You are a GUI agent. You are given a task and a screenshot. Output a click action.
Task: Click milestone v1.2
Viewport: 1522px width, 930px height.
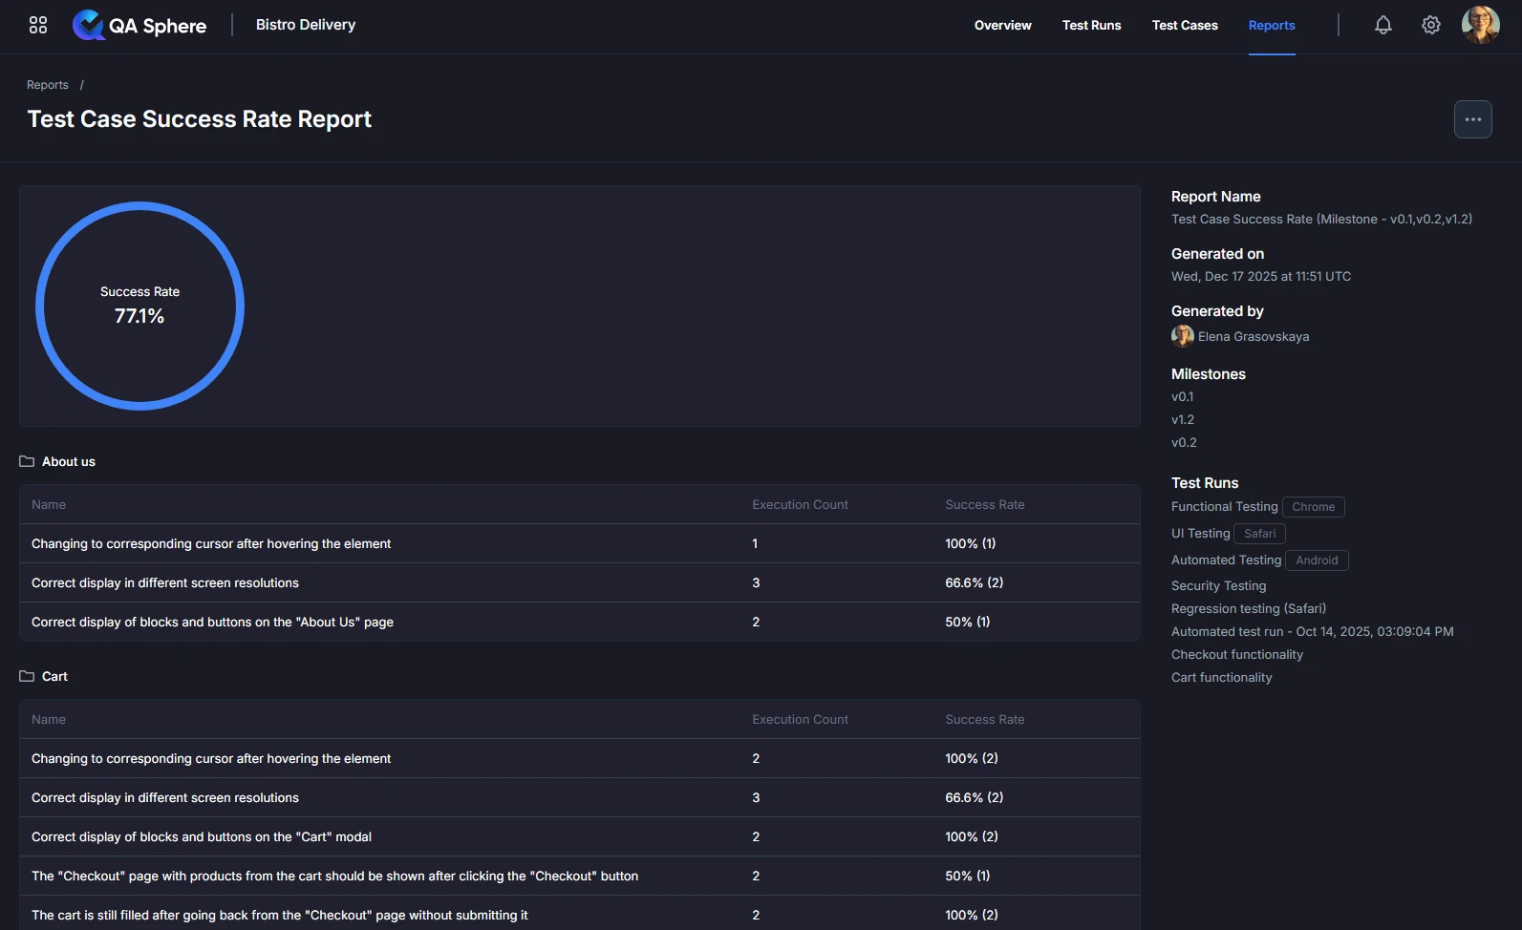[1182, 419]
